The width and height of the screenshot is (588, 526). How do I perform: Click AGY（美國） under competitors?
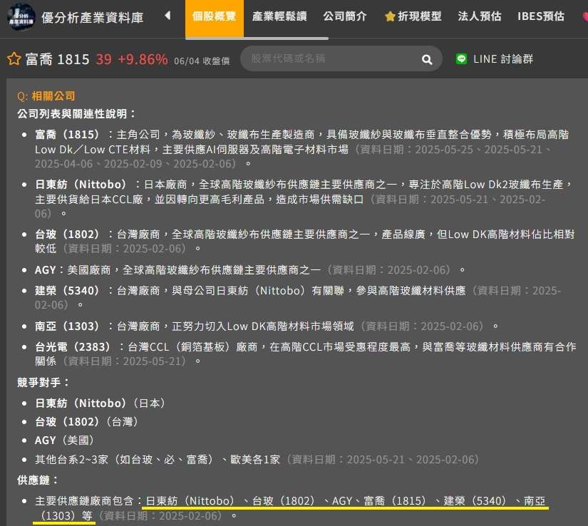(64, 440)
